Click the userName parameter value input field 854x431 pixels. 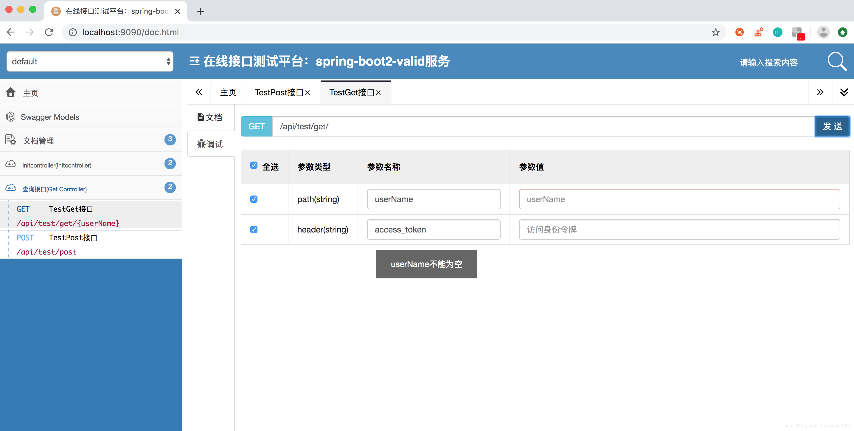tap(679, 199)
